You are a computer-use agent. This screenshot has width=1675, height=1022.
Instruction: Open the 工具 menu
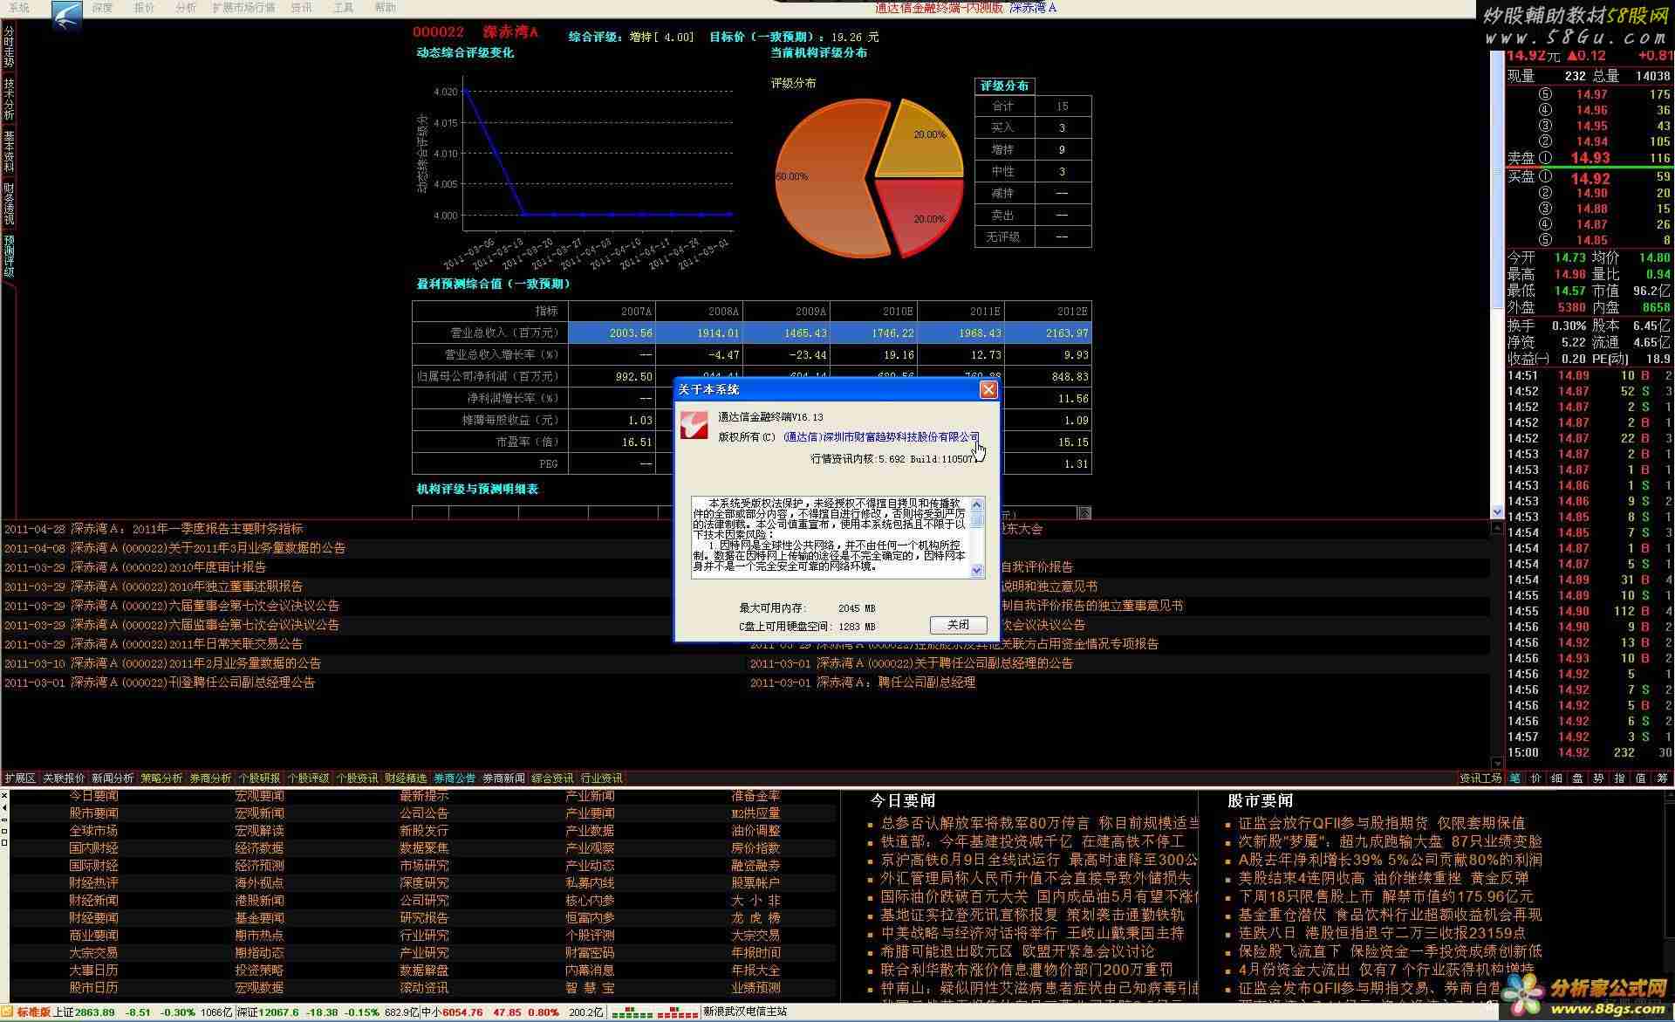344,8
